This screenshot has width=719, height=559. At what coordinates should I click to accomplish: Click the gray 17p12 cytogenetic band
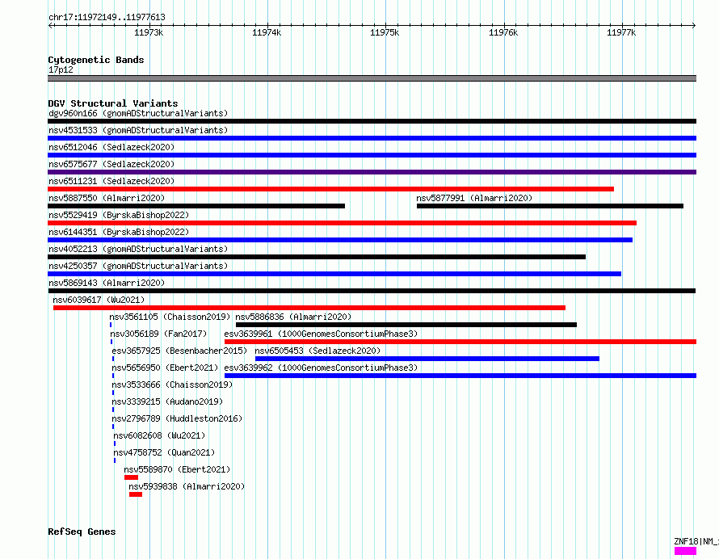pyautogui.click(x=372, y=78)
